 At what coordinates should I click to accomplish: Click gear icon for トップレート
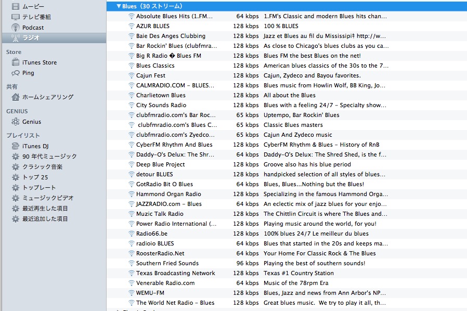click(16, 188)
